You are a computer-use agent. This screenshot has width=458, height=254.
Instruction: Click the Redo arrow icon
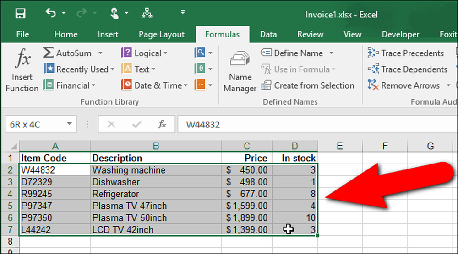pyautogui.click(x=82, y=13)
